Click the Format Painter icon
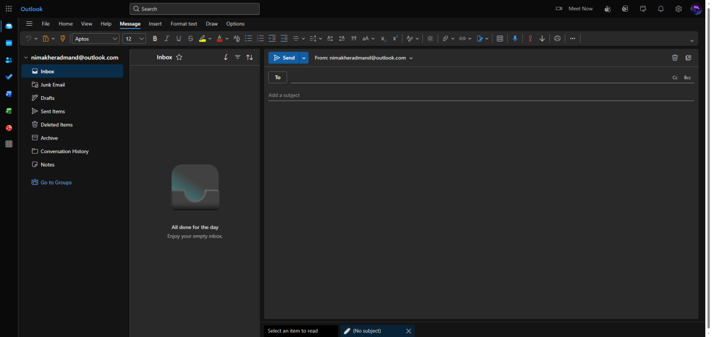 click(63, 39)
